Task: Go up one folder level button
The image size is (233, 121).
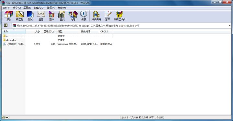Action: pyautogui.click(x=6, y=25)
